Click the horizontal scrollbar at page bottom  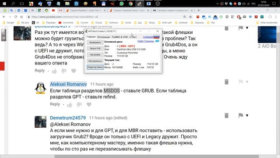(x=156, y=156)
